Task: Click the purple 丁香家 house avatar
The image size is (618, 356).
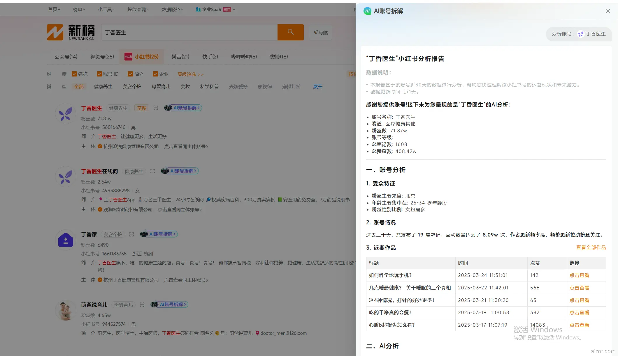Action: coord(66,240)
